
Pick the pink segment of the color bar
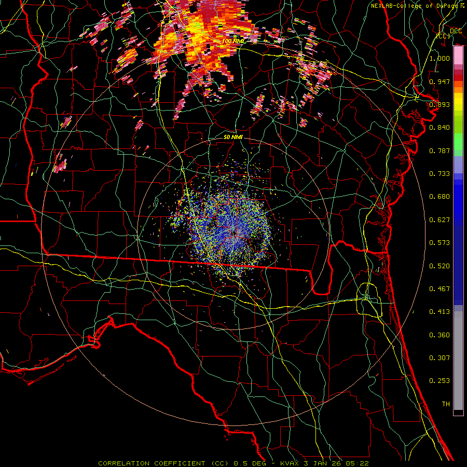point(458,55)
